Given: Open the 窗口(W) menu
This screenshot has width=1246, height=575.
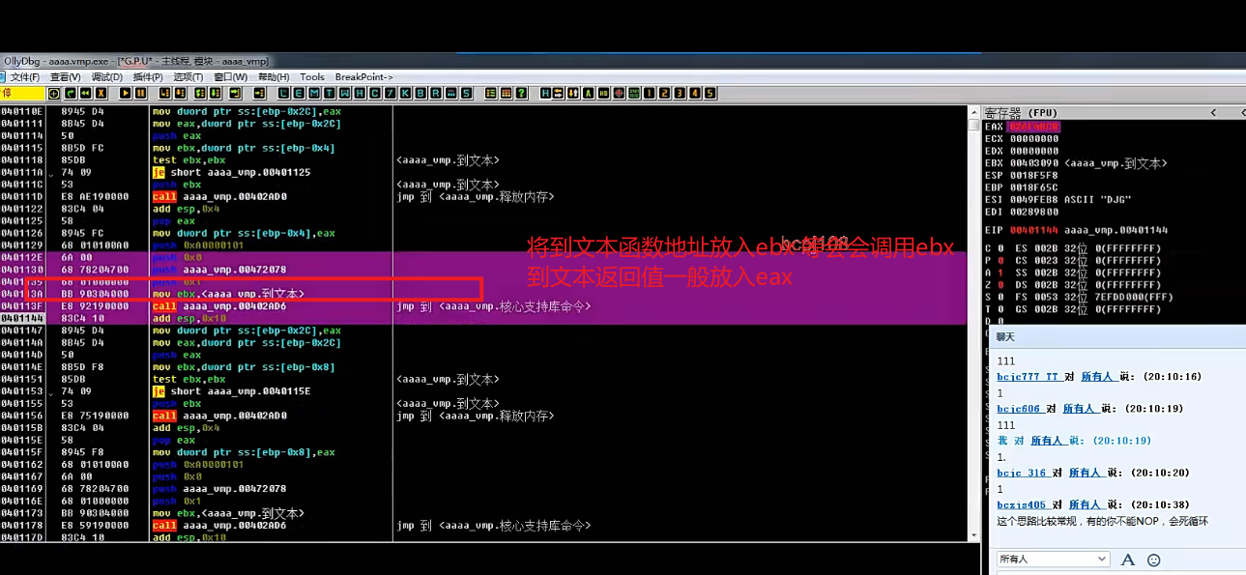Looking at the screenshot, I should pyautogui.click(x=230, y=77).
